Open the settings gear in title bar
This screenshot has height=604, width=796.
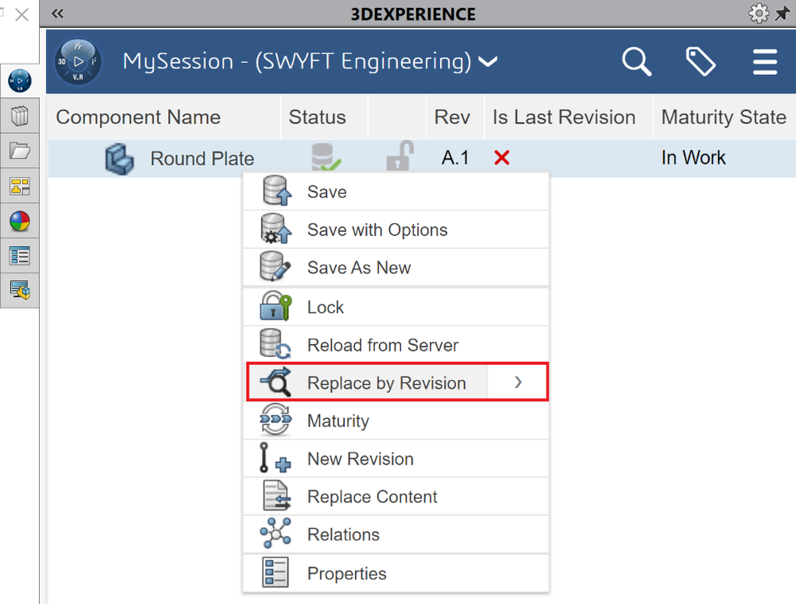point(759,14)
